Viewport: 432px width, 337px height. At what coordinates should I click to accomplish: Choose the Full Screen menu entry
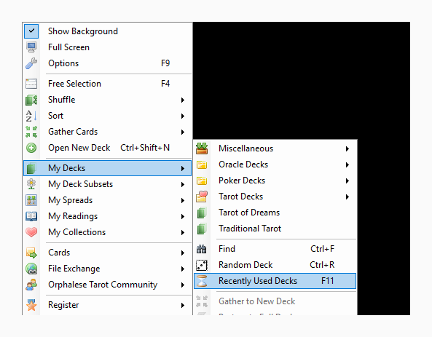pyautogui.click(x=107, y=47)
